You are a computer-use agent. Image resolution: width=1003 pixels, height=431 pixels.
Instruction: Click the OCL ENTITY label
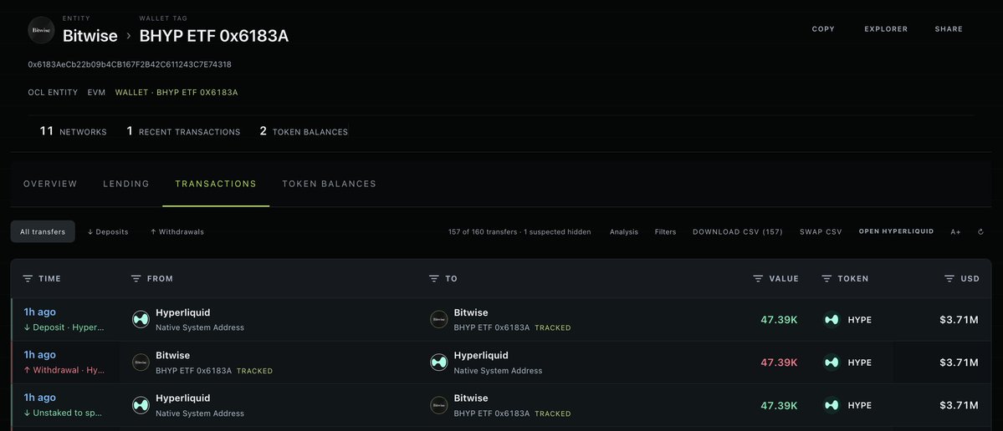tap(53, 93)
